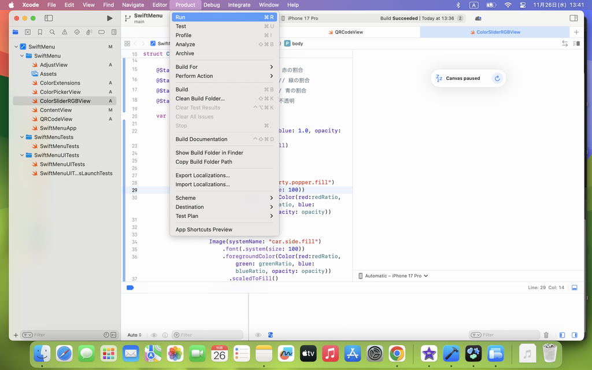Toggle the debug area at bottom right
Screen dimensions: 592x370
click(574, 287)
